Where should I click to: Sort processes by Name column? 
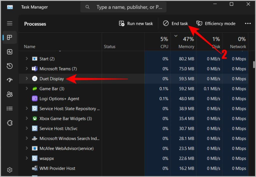pyautogui.click(x=60, y=42)
